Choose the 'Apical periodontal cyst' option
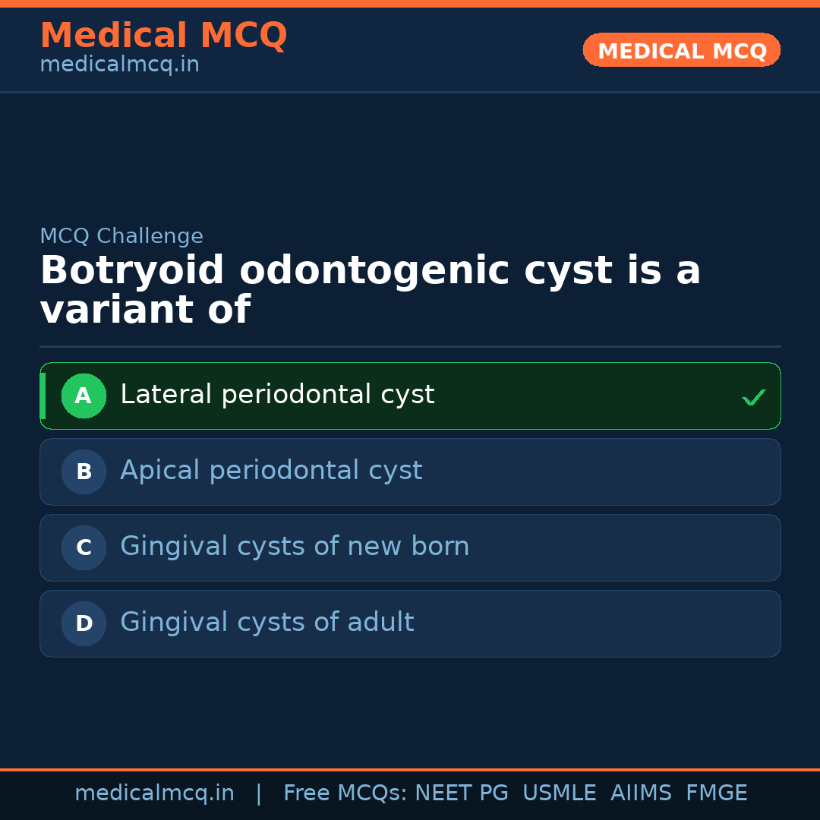Screen dimensions: 820x820 point(271,471)
